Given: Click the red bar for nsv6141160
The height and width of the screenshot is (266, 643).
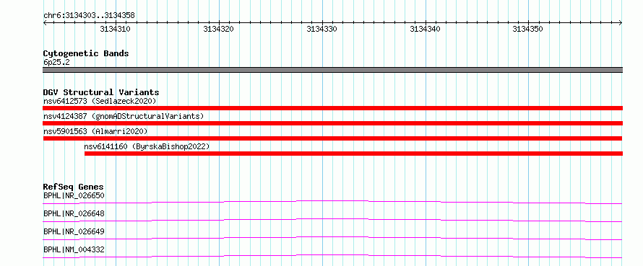Looking at the screenshot, I should click(x=353, y=154).
